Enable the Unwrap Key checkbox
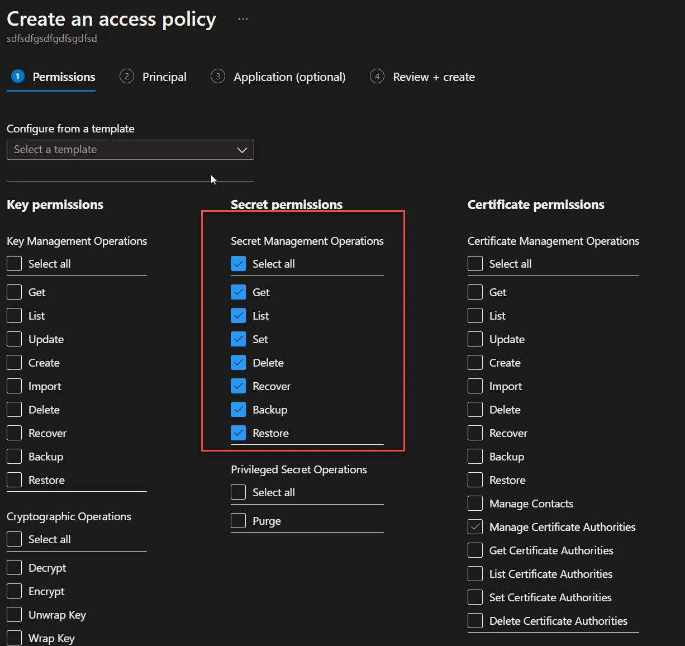The image size is (685, 646). [x=15, y=615]
